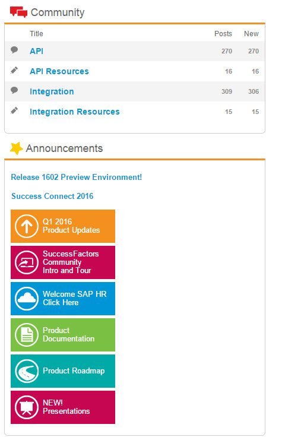Click the New column header
The height and width of the screenshot is (437, 282).
251,34
